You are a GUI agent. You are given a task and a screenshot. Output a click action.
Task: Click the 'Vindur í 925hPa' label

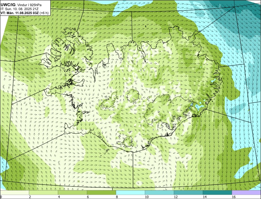[29, 5]
